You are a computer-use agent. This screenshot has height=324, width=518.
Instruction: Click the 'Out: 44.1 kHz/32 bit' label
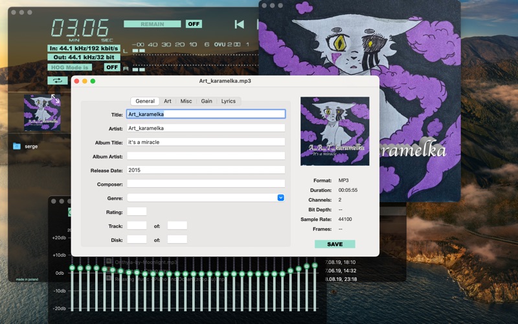click(x=84, y=57)
